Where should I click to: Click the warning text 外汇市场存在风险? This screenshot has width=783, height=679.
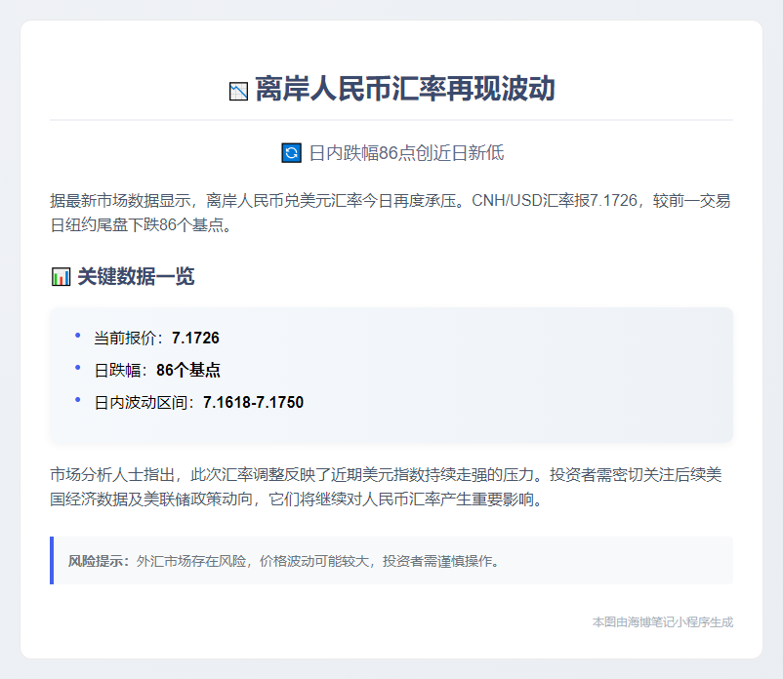(x=191, y=561)
